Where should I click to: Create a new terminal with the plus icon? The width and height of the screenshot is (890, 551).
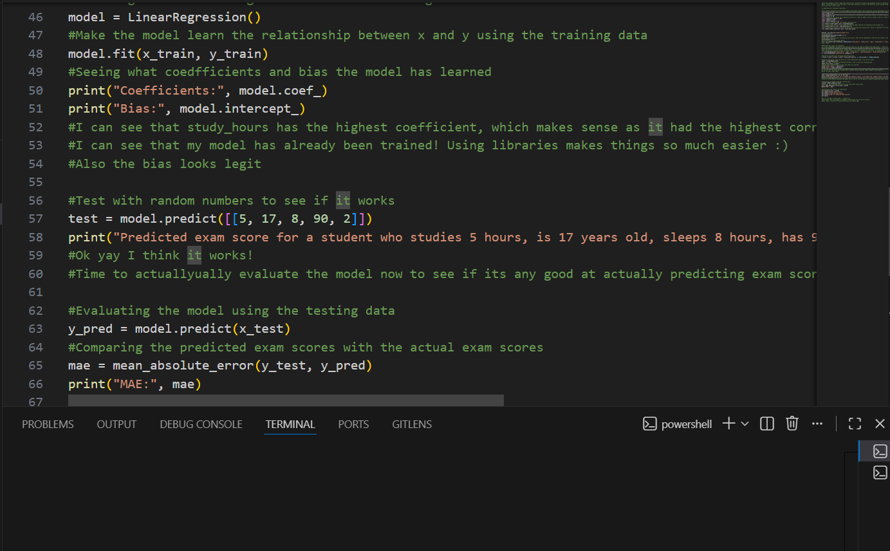click(x=728, y=424)
